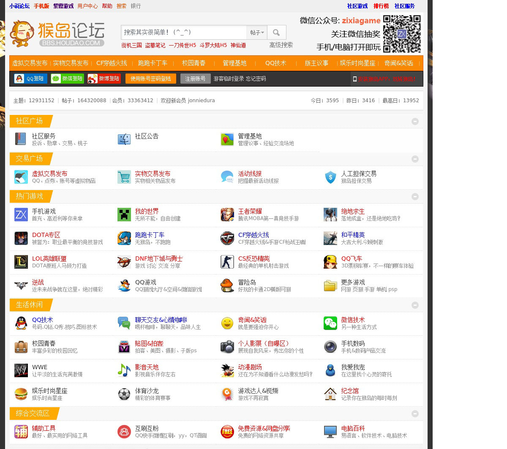507x449 pixels.
Task: Click the 管理基地 map pin icon
Action: tap(227, 139)
